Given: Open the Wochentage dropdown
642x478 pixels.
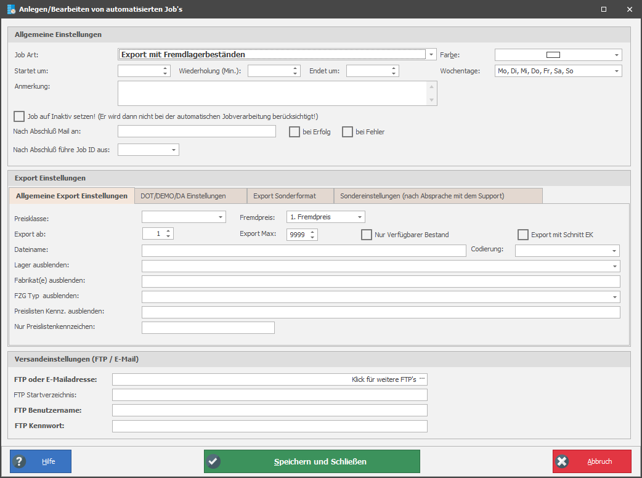Looking at the screenshot, I should click(x=617, y=71).
